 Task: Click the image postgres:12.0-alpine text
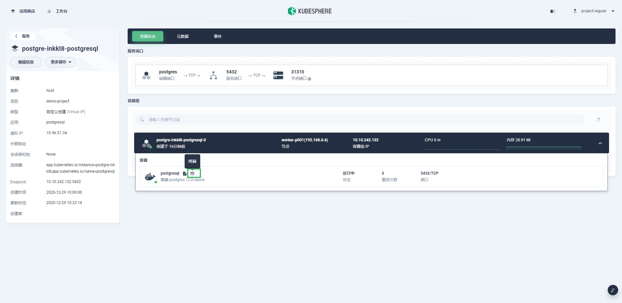coord(182,180)
